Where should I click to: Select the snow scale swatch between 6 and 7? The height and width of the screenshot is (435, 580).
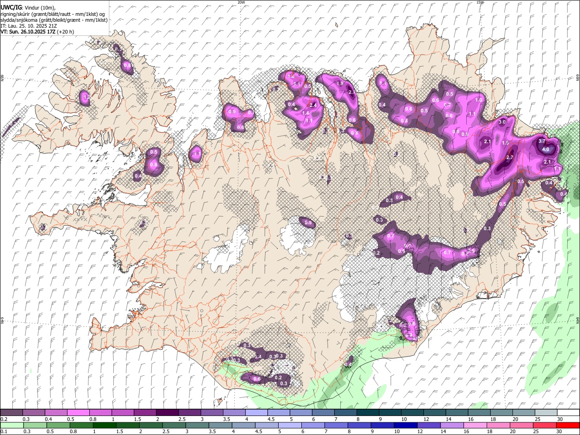[x=323, y=413]
